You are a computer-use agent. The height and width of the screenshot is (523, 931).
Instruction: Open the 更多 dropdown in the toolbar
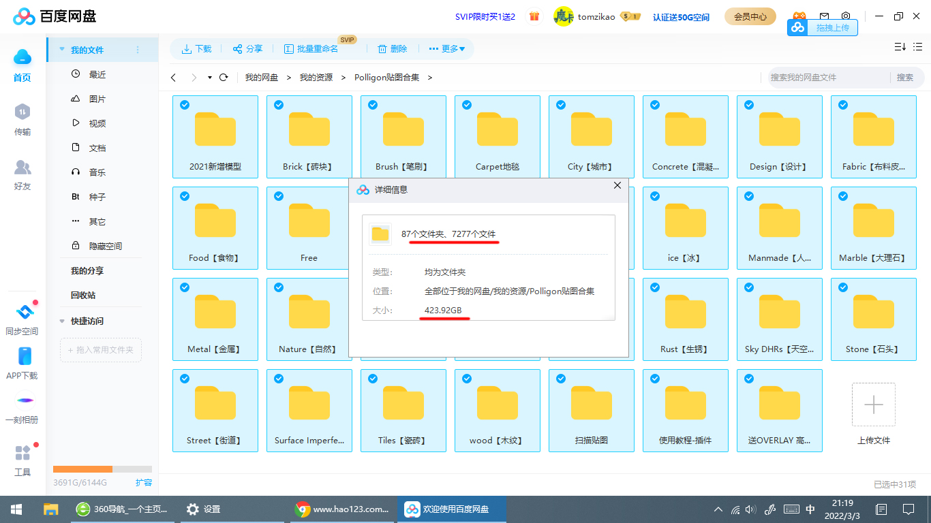point(447,49)
